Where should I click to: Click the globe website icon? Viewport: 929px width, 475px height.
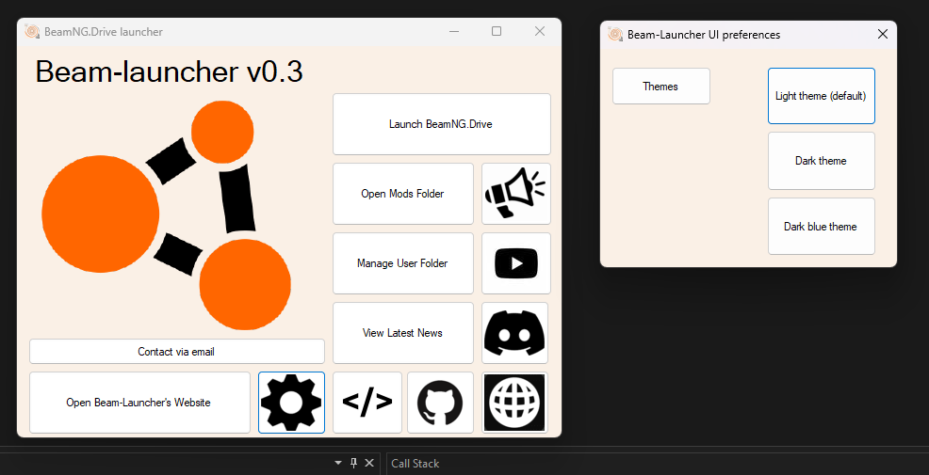tap(514, 403)
